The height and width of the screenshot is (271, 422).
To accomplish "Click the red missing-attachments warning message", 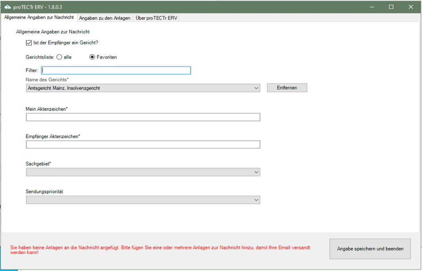I will click(x=160, y=250).
